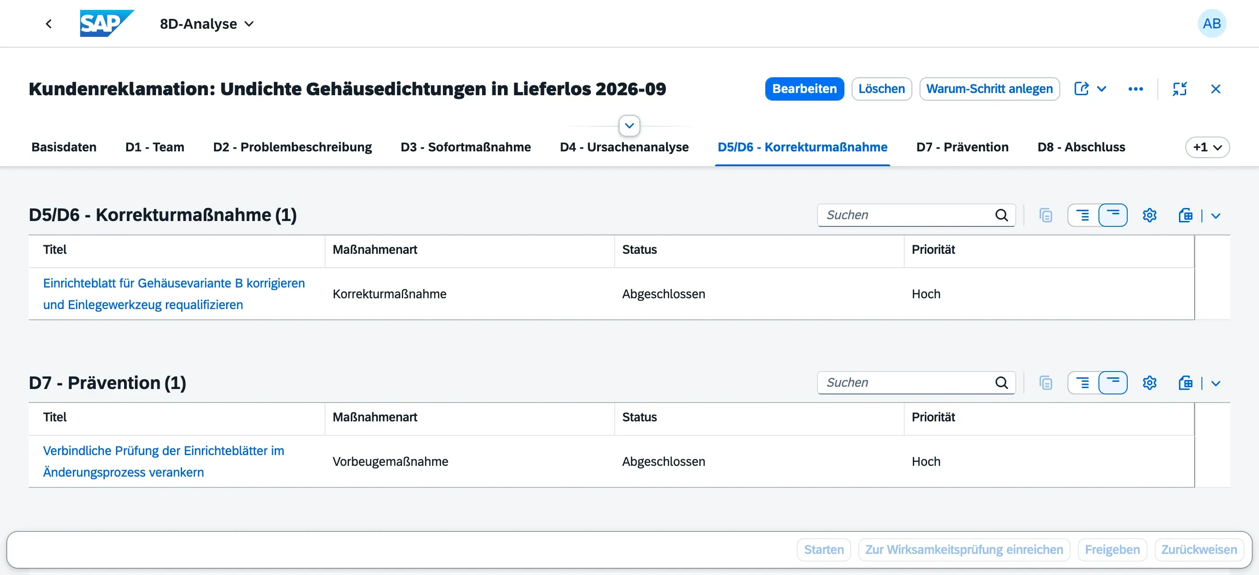Viewport: 1259px width, 575px height.
Task: Open export options arrow in D7 table
Action: (x=1215, y=383)
